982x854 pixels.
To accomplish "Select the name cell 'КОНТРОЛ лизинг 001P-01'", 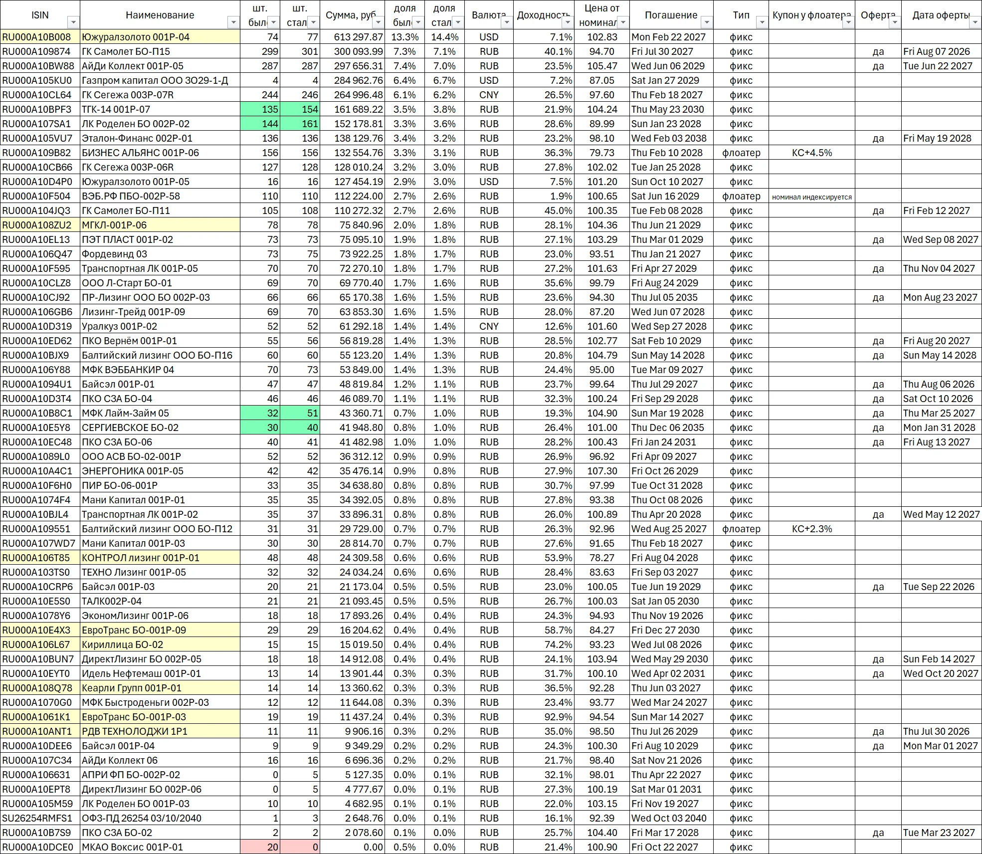I will click(x=160, y=558).
